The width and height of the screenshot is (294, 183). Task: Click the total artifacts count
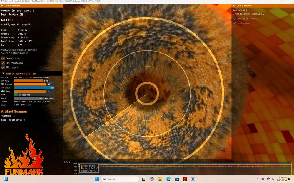[x=13, y=120]
